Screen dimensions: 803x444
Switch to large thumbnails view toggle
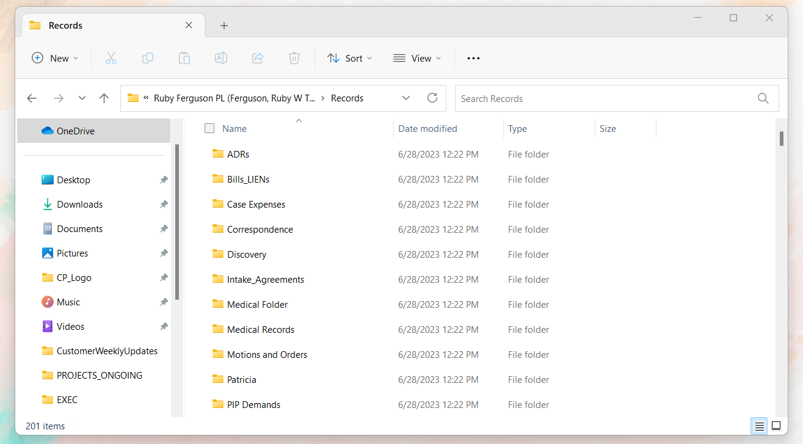tap(776, 426)
